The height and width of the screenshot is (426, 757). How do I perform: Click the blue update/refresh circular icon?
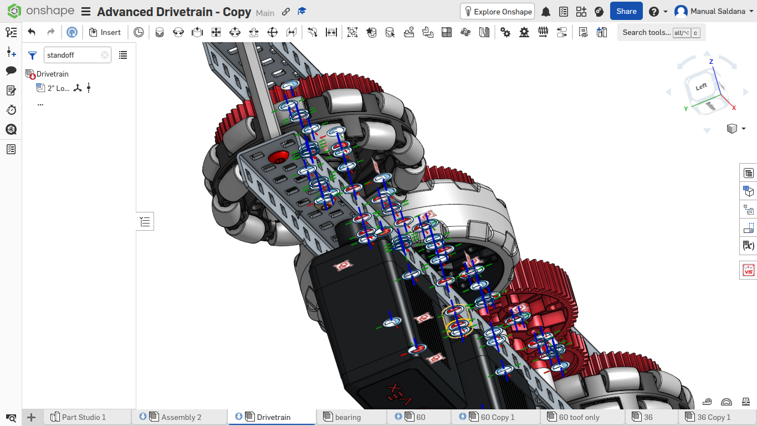click(72, 32)
